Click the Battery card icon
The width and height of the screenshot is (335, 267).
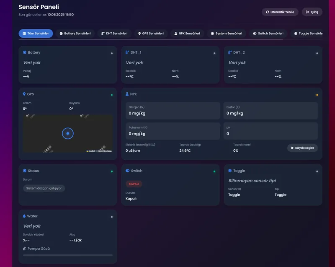(25, 52)
